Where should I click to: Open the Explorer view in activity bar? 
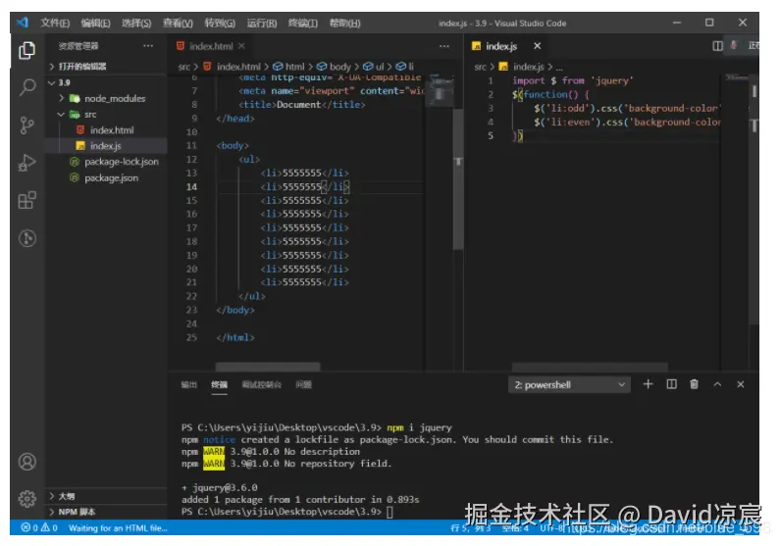pos(27,50)
